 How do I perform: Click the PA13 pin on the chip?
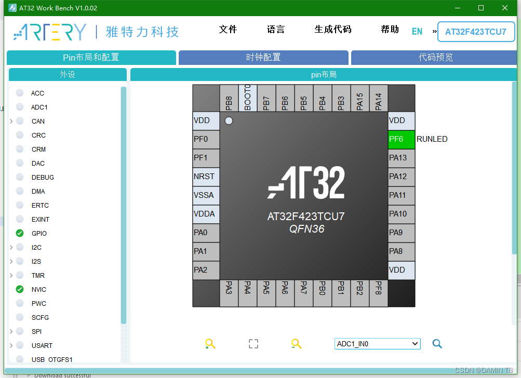(402, 158)
